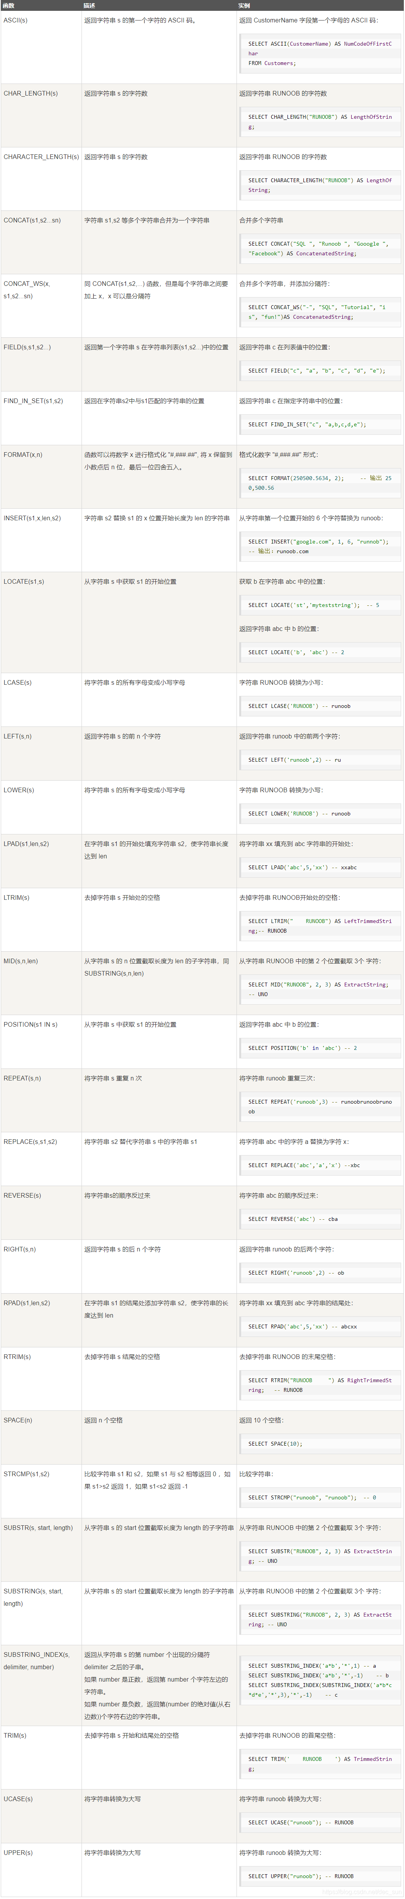Click the REPEAT(s,n) function name

tap(22, 1079)
